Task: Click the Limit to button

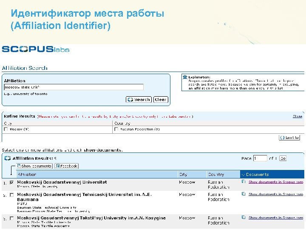Action: [289, 138]
